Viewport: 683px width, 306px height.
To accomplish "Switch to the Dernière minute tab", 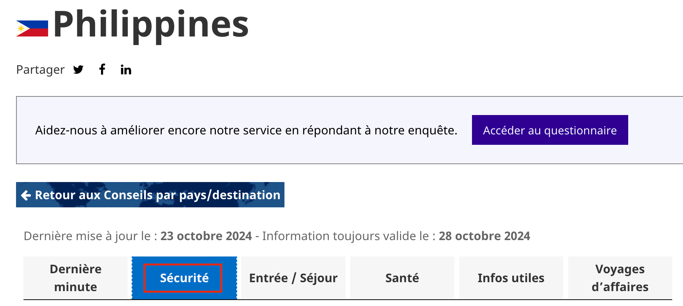I will tap(76, 278).
